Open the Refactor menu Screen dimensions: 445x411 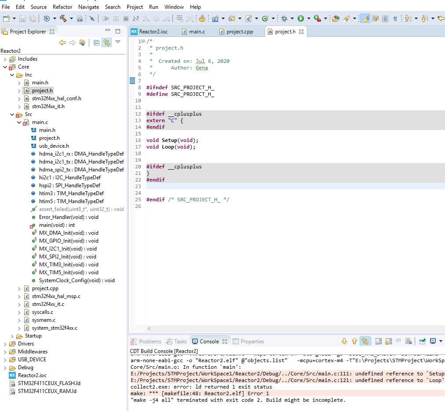point(62,7)
